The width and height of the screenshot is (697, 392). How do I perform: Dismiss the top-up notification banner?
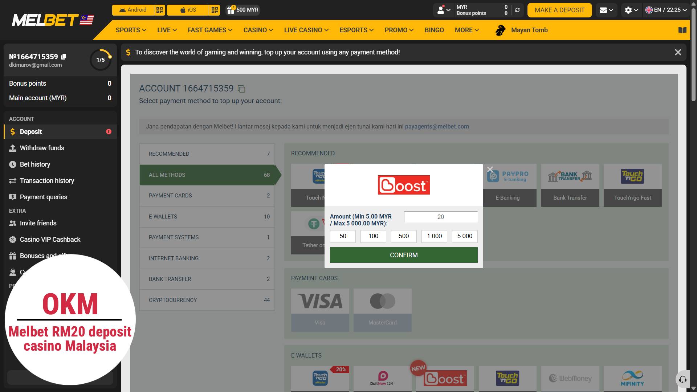pos(678,52)
